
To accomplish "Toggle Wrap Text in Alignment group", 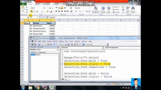I will pos(71,8).
